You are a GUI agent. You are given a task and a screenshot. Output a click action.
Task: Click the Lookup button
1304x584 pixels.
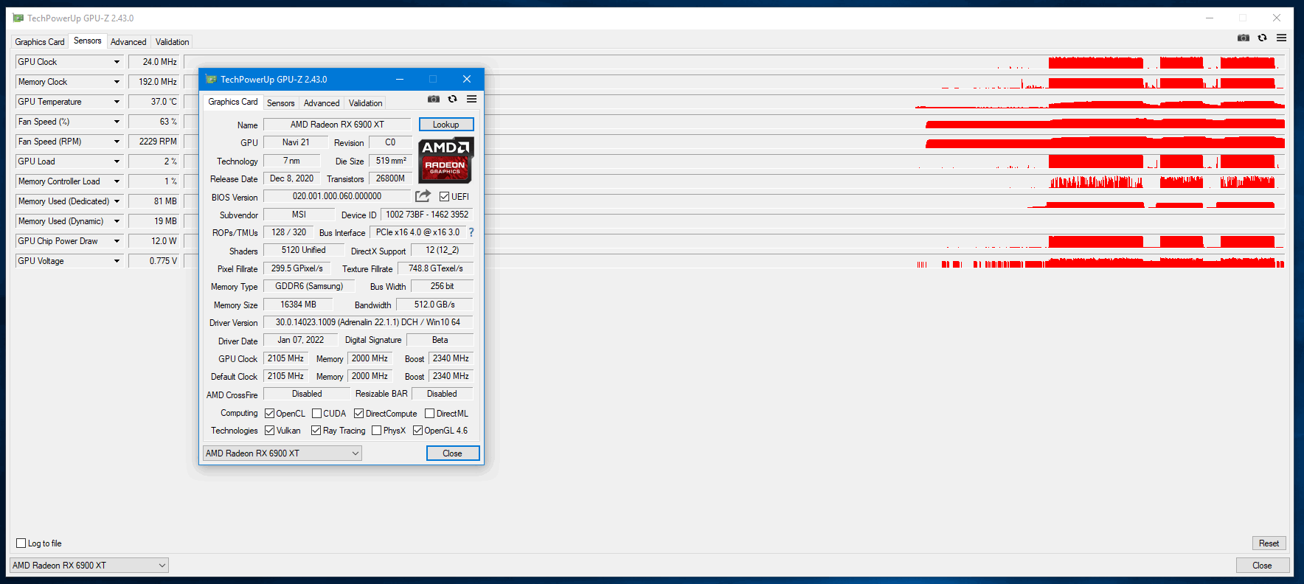coord(446,125)
